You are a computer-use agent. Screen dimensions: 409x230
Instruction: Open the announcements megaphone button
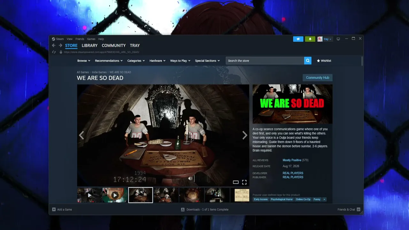click(298, 39)
